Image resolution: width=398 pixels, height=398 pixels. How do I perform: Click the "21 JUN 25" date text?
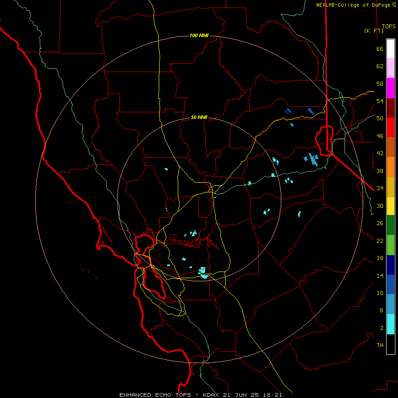point(241,395)
